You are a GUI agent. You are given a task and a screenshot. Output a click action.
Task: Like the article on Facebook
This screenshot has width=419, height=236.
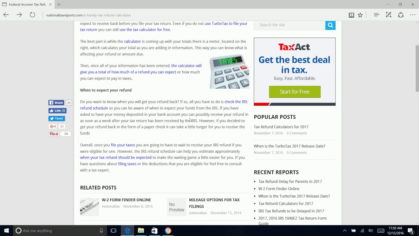(58, 110)
